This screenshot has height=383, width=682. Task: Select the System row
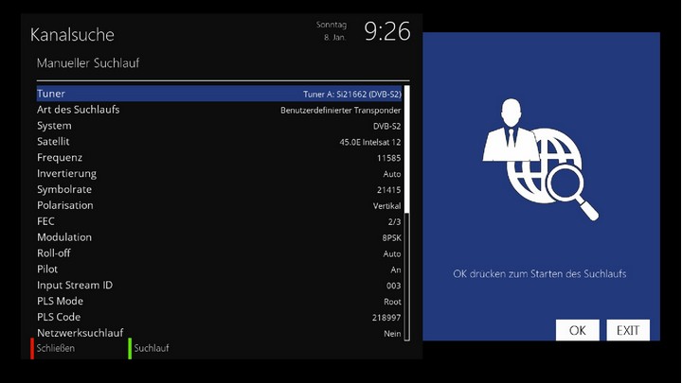[219, 126]
